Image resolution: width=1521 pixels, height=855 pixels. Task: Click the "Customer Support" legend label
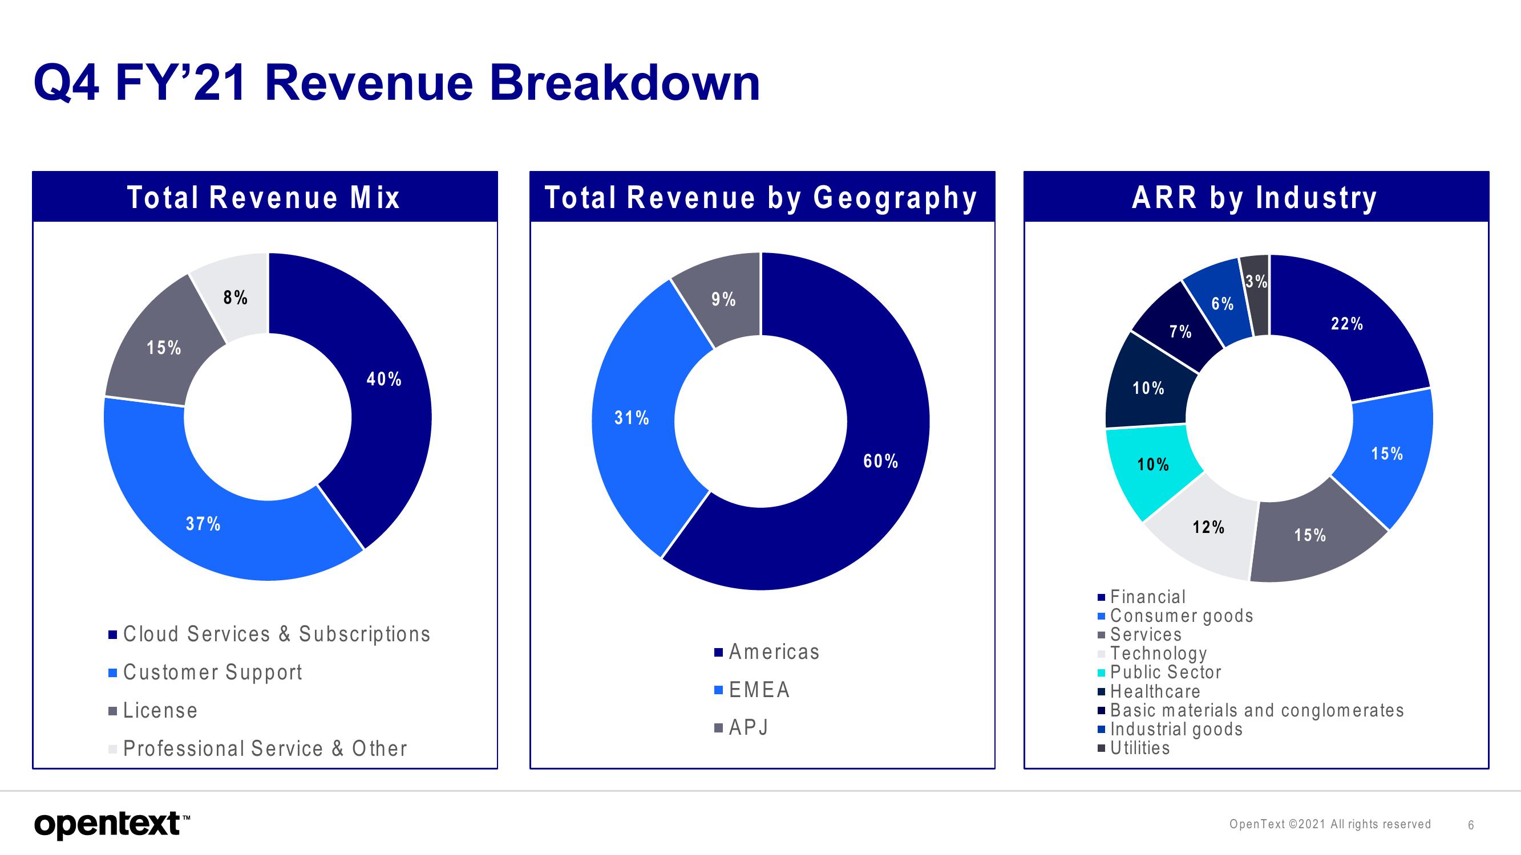213,673
